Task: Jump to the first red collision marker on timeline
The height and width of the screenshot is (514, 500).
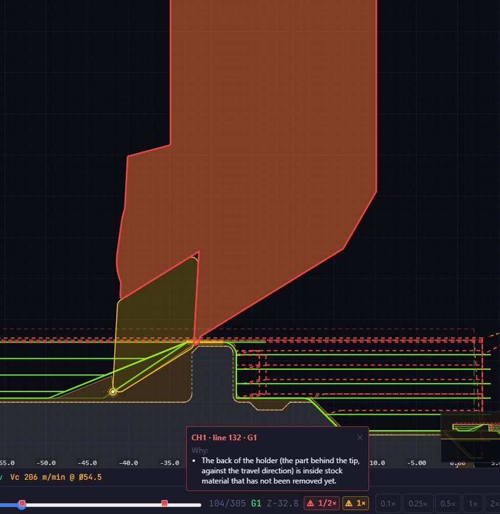Action: [x=22, y=503]
